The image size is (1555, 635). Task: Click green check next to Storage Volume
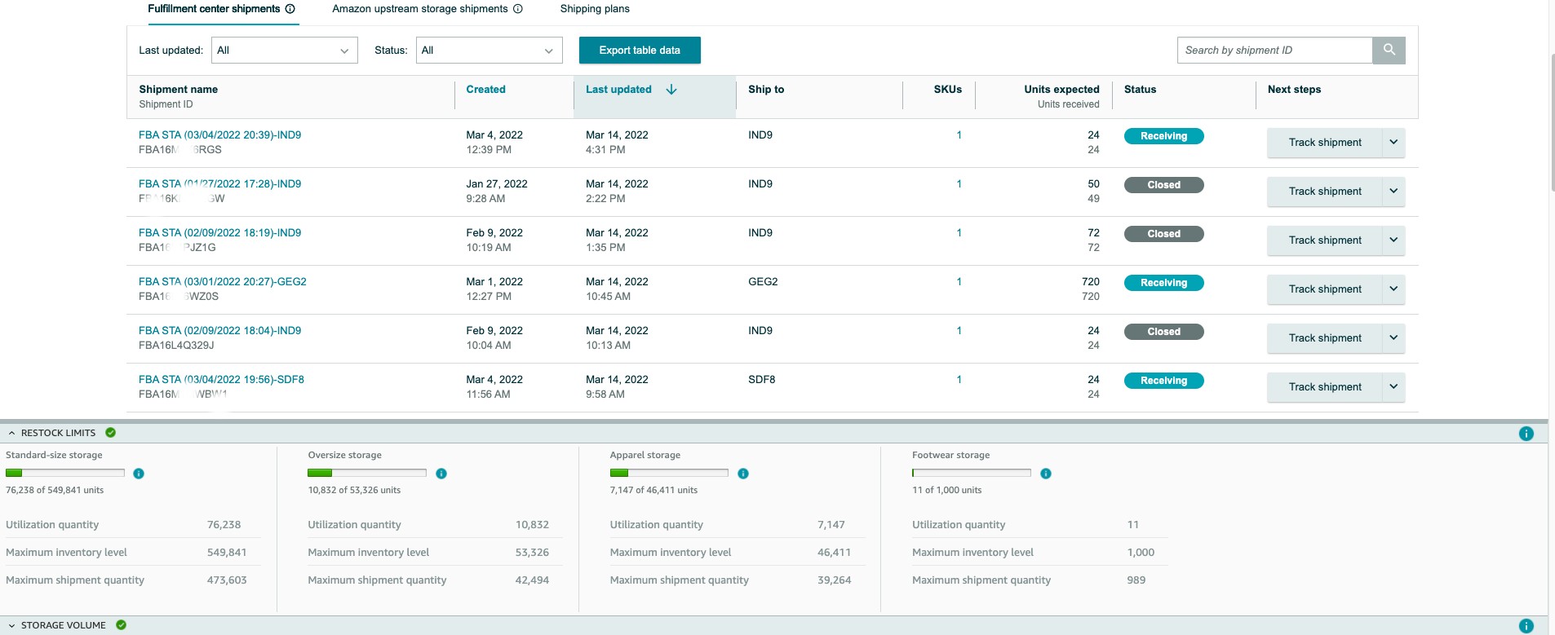pyautogui.click(x=122, y=625)
